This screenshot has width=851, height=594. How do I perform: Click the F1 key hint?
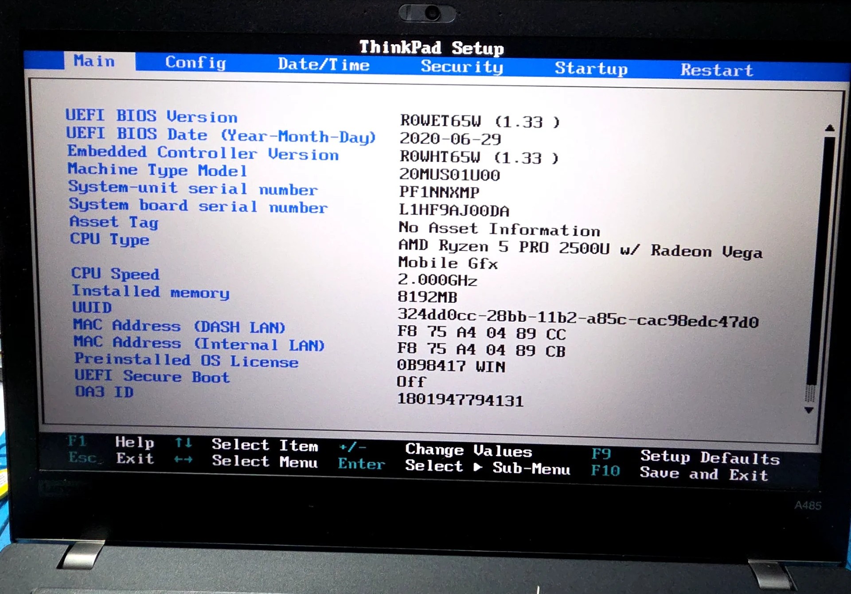pyautogui.click(x=77, y=441)
